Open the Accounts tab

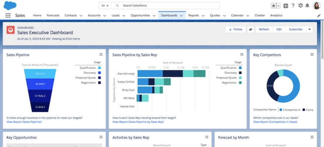tap(94, 15)
